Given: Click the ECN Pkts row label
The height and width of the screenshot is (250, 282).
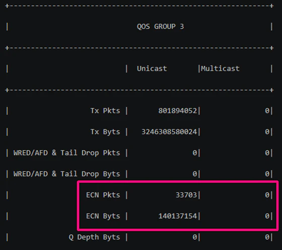Looking at the screenshot, I should (x=103, y=195).
